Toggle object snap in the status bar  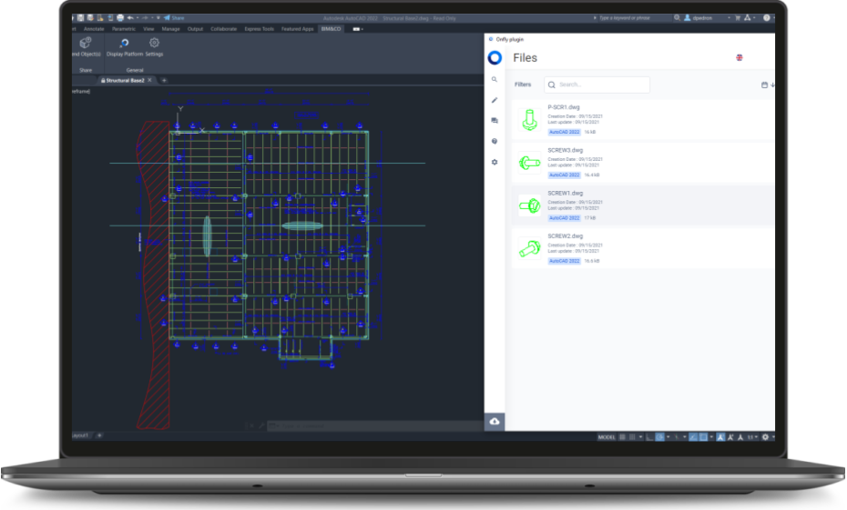coord(704,437)
